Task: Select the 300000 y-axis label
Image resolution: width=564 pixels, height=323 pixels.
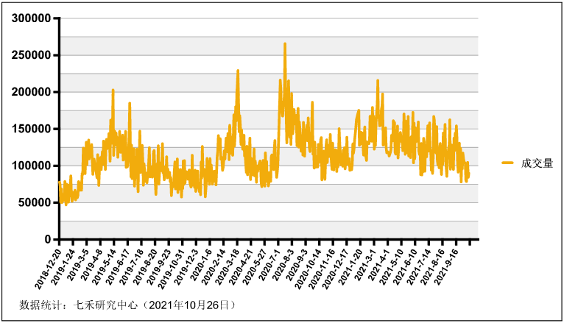Action: (x=32, y=18)
